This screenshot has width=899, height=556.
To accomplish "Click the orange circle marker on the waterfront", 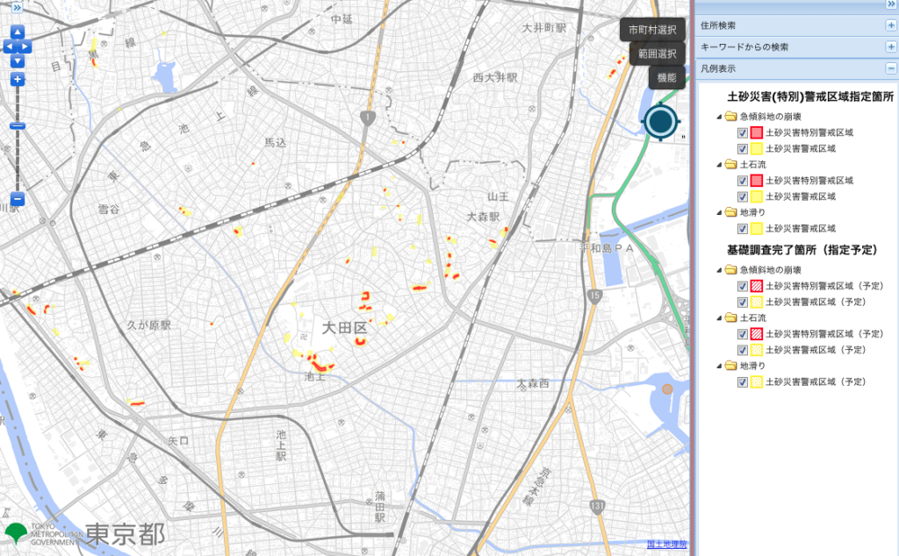I will pyautogui.click(x=667, y=389).
